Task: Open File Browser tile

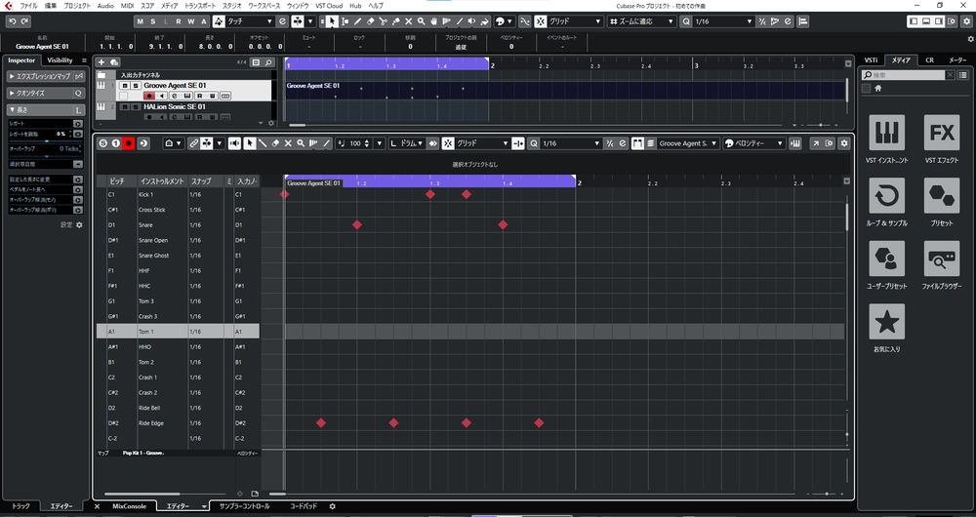Action: [942, 258]
